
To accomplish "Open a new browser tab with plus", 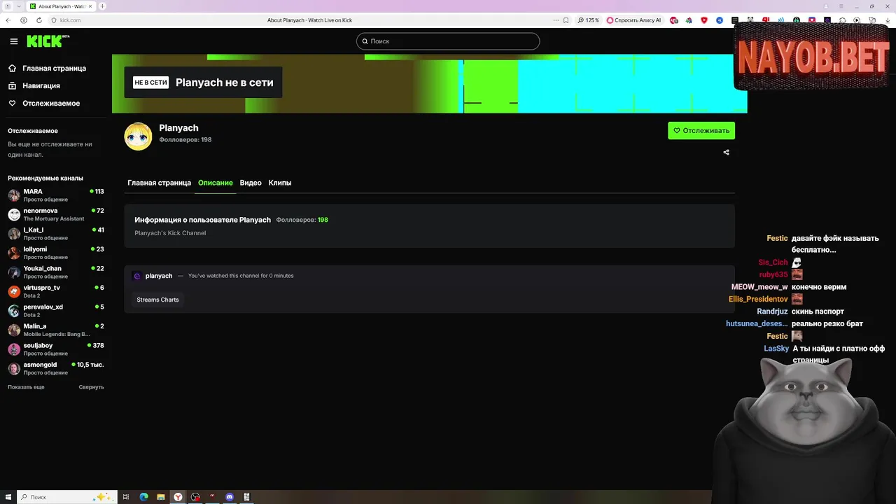I will click(x=102, y=6).
